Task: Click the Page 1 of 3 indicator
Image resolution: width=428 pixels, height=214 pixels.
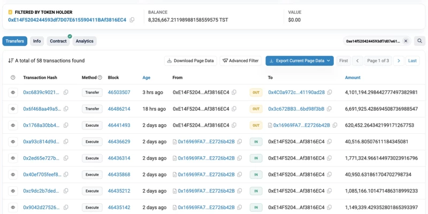Action: [378, 60]
